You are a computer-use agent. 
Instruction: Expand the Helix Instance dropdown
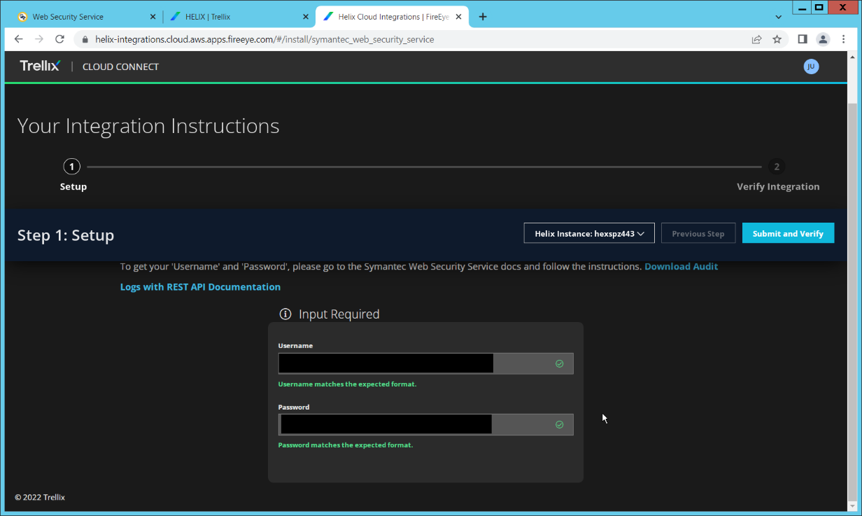(x=589, y=234)
